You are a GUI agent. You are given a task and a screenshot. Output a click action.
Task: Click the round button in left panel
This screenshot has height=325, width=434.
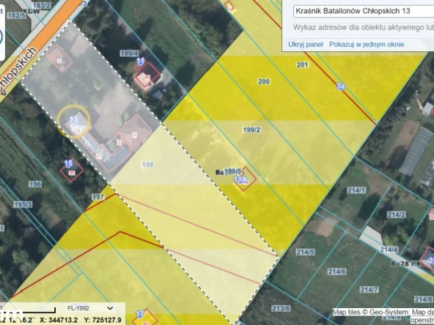[1, 37]
